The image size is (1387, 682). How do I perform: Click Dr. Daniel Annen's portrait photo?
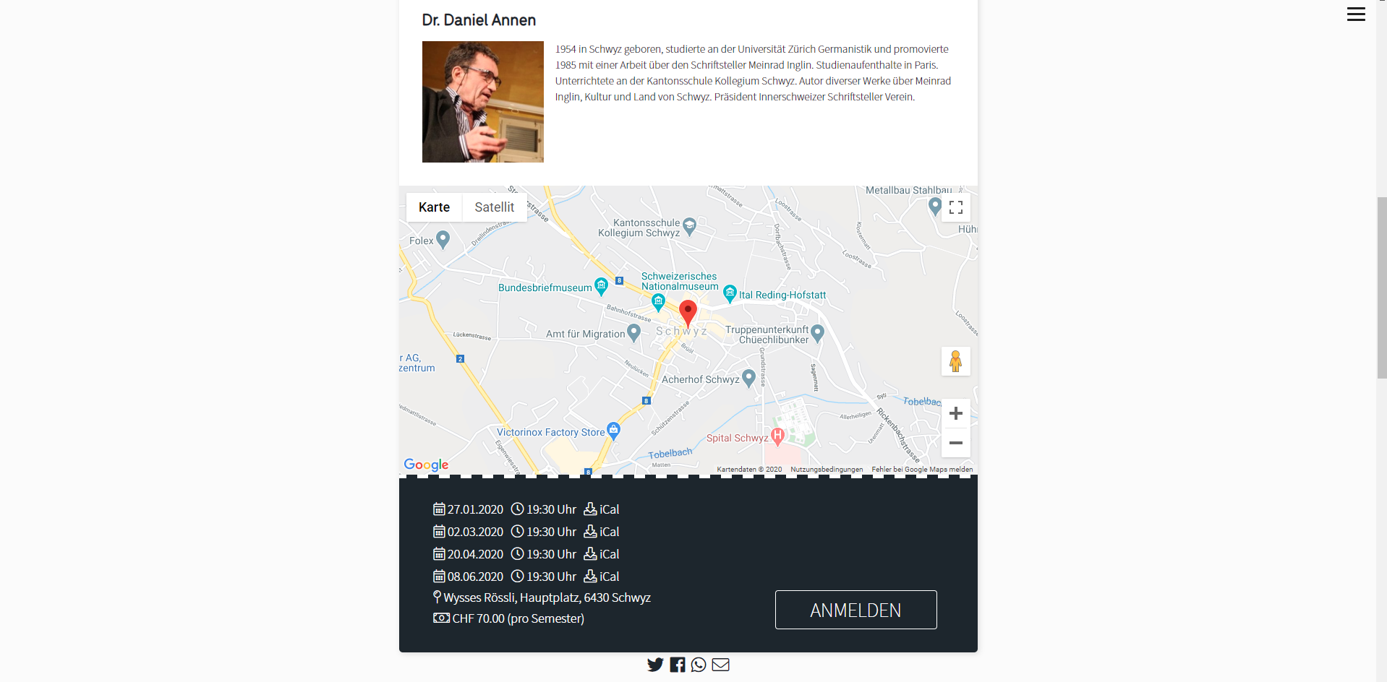click(483, 102)
